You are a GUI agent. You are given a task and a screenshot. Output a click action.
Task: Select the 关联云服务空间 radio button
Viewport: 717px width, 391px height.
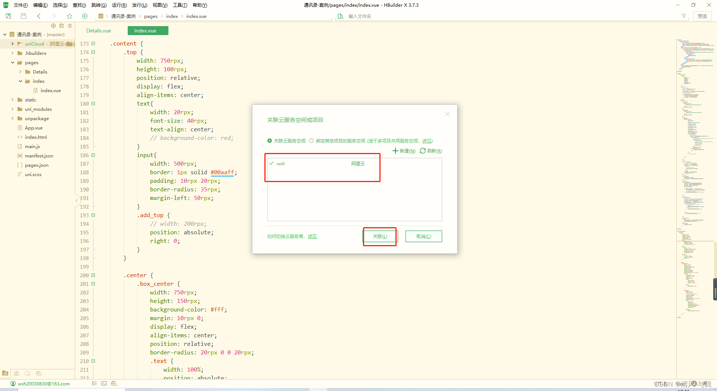coord(270,141)
